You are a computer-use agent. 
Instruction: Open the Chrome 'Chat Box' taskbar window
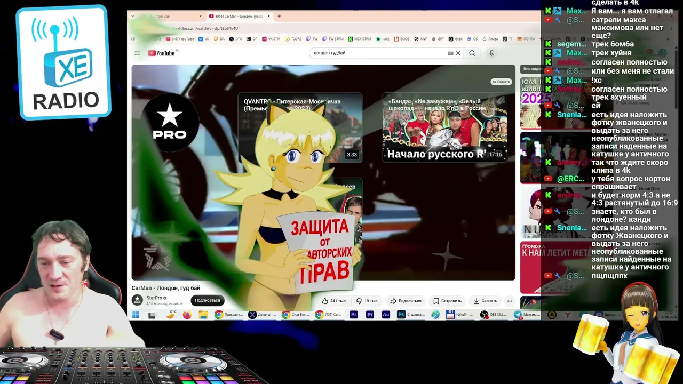pyautogui.click(x=297, y=315)
